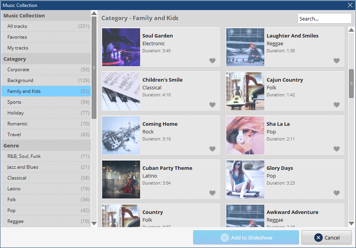Click the Search input field

(x=324, y=19)
